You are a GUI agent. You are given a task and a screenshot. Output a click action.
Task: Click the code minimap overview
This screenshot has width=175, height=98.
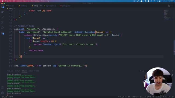pyautogui.click(x=168, y=15)
